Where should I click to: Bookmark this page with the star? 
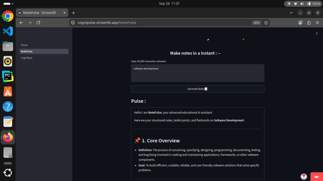(x=266, y=23)
